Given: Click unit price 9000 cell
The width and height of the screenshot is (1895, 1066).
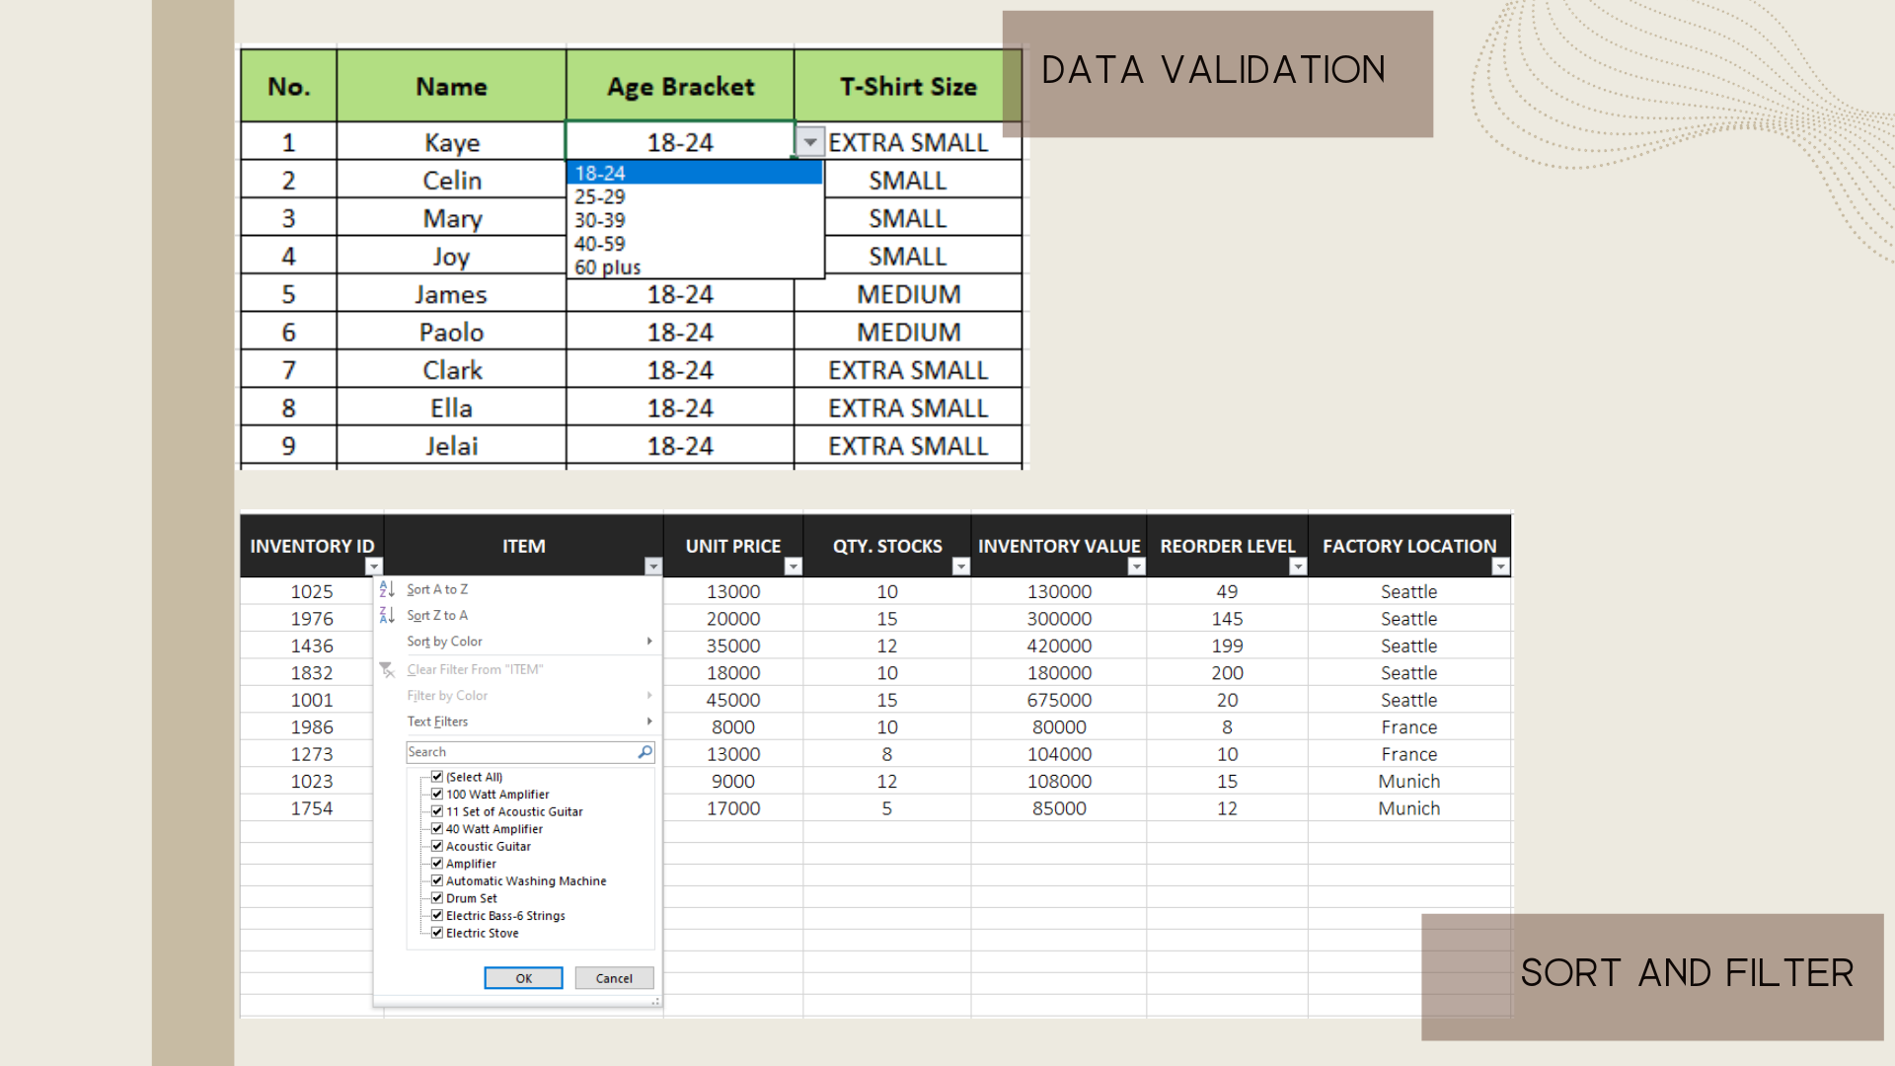Looking at the screenshot, I should (733, 781).
